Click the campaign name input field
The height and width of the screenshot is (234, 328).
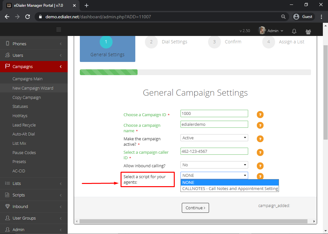214,124
